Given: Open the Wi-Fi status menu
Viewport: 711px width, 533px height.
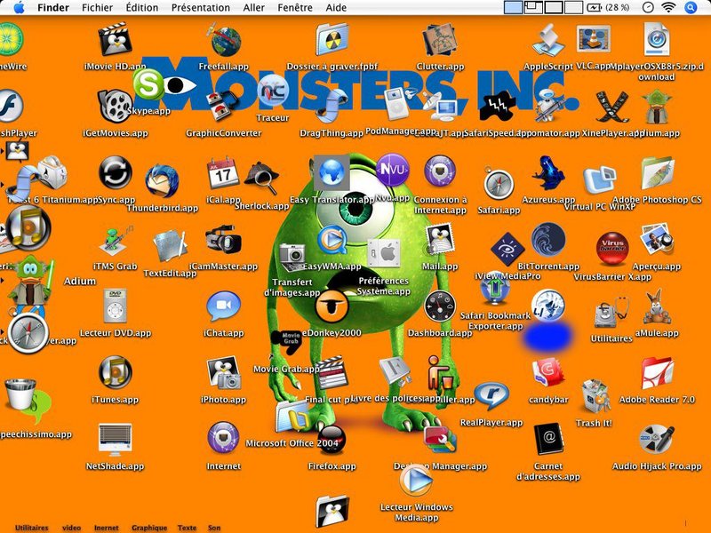Looking at the screenshot, I should point(668,7).
